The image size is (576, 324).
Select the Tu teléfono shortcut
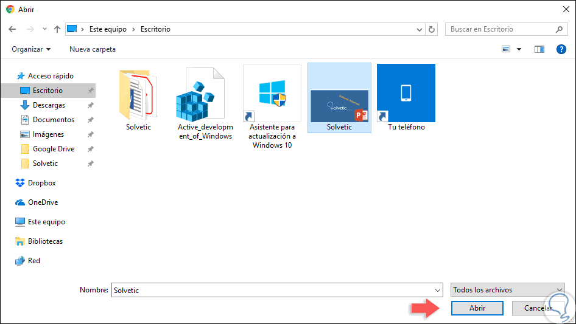[x=406, y=98]
